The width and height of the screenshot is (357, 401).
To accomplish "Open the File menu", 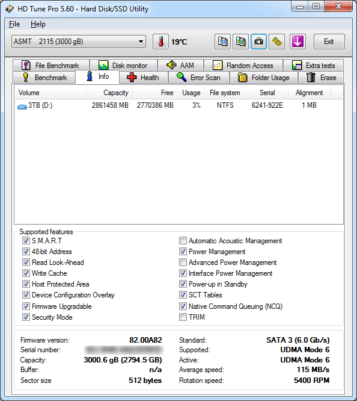I will pos(14,24).
